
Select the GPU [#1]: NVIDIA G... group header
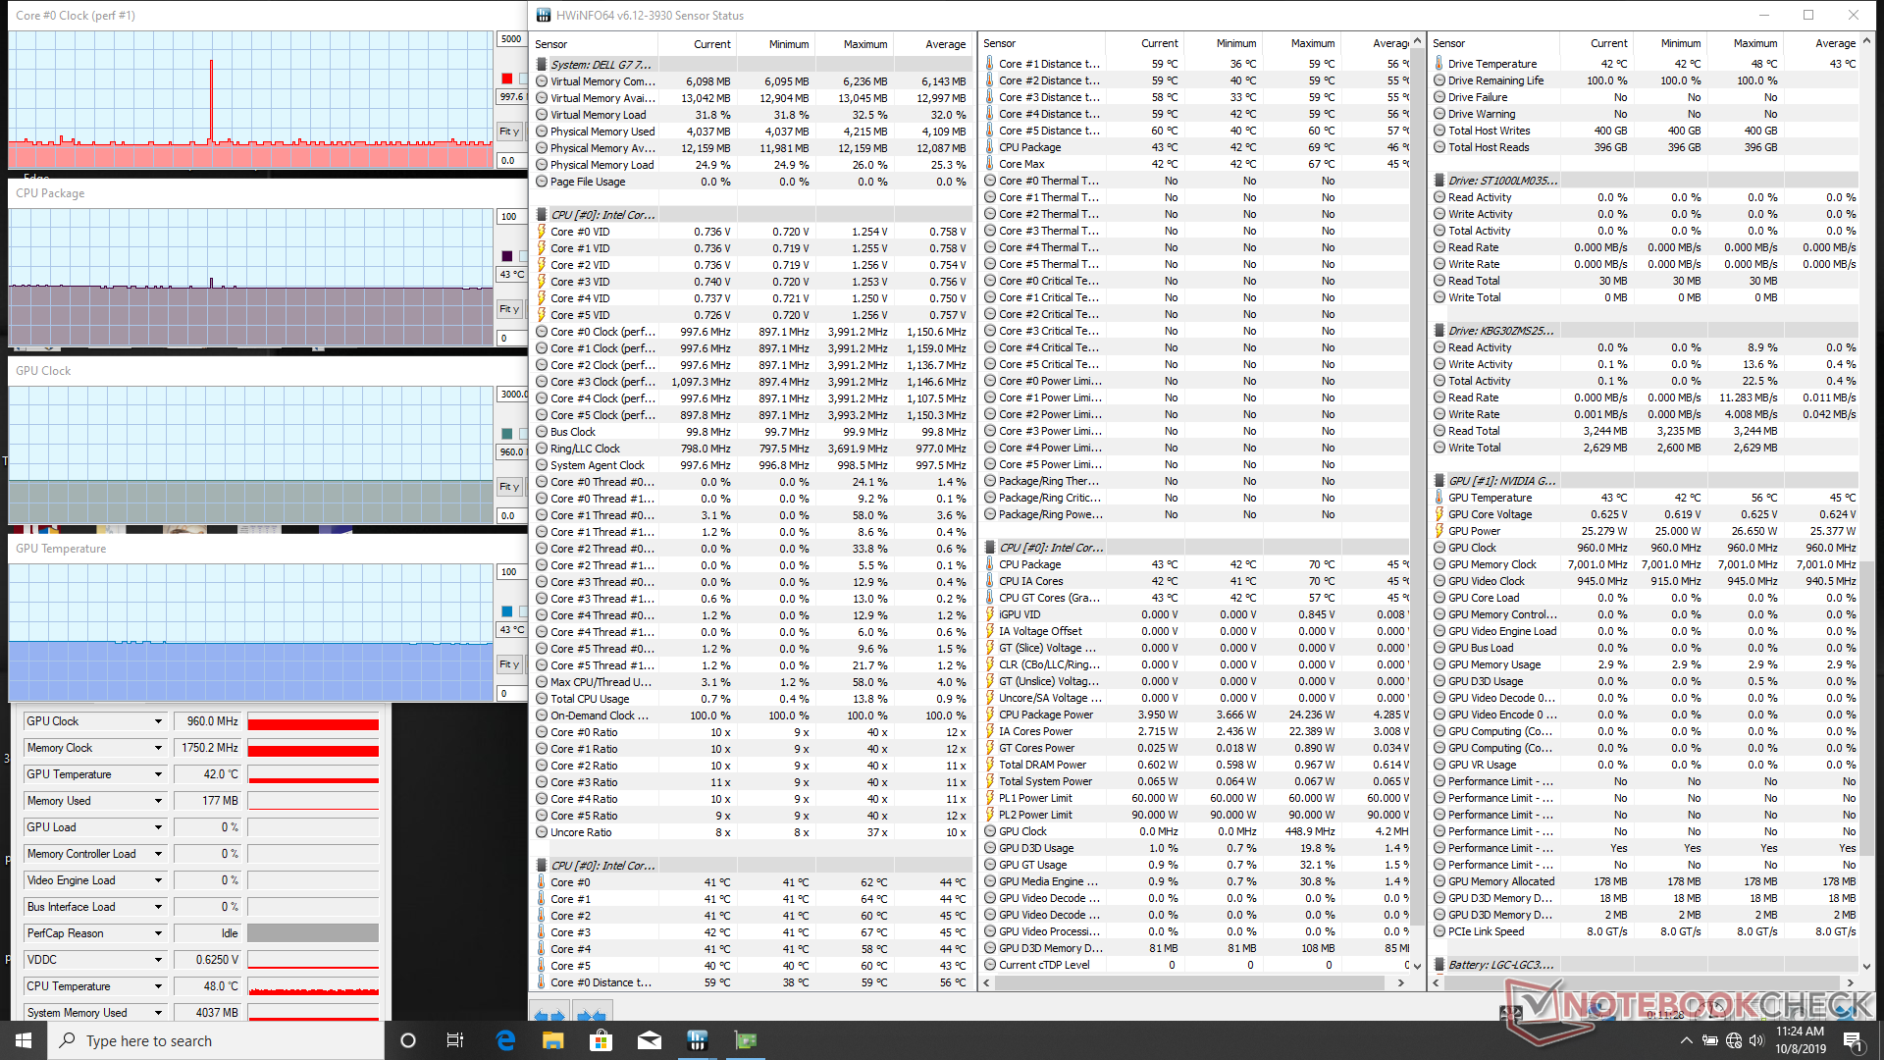[1644, 481]
